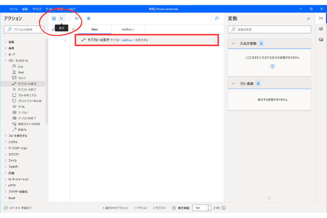The height and width of the screenshot is (218, 327).
Task: Expand the フォルダー action category
Action: (x=5, y=167)
